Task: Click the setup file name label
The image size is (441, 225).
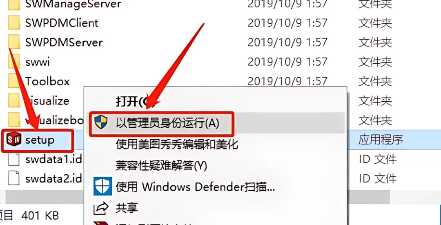Action: coord(40,140)
